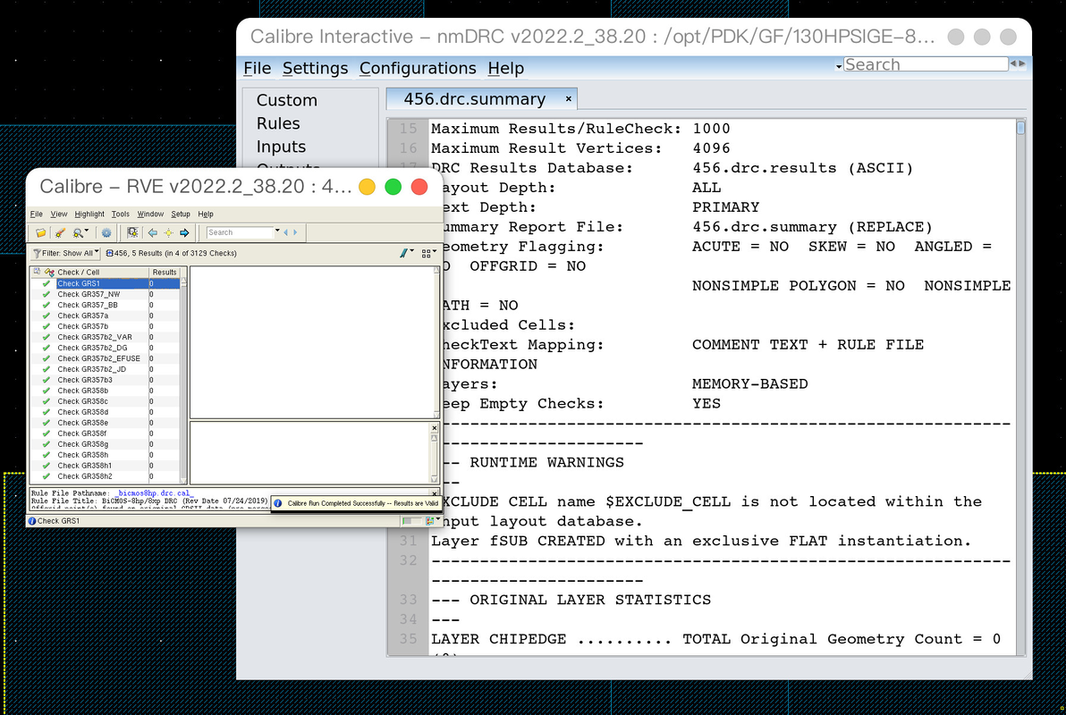Click the progress indicator in RVE status bar
Viewport: 1066px width, 715px height.
412,521
